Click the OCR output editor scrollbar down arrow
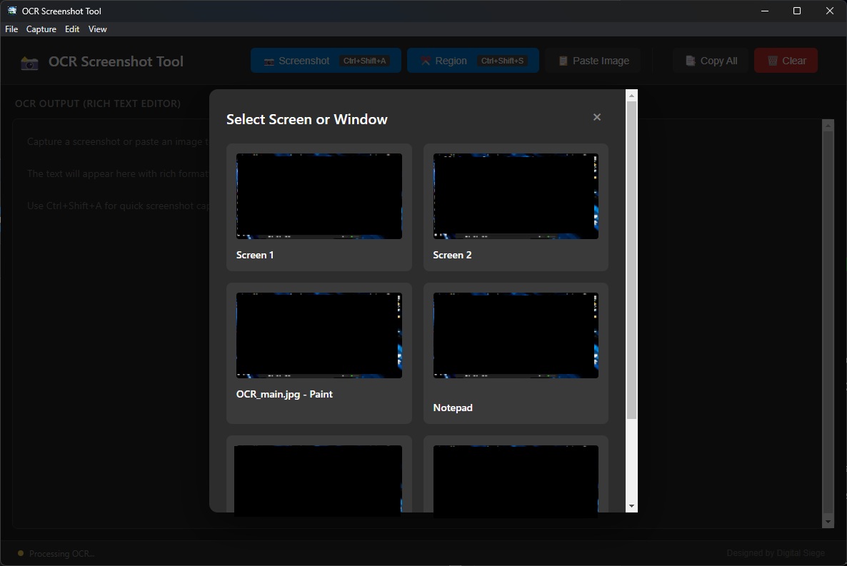The image size is (847, 566). click(x=828, y=522)
